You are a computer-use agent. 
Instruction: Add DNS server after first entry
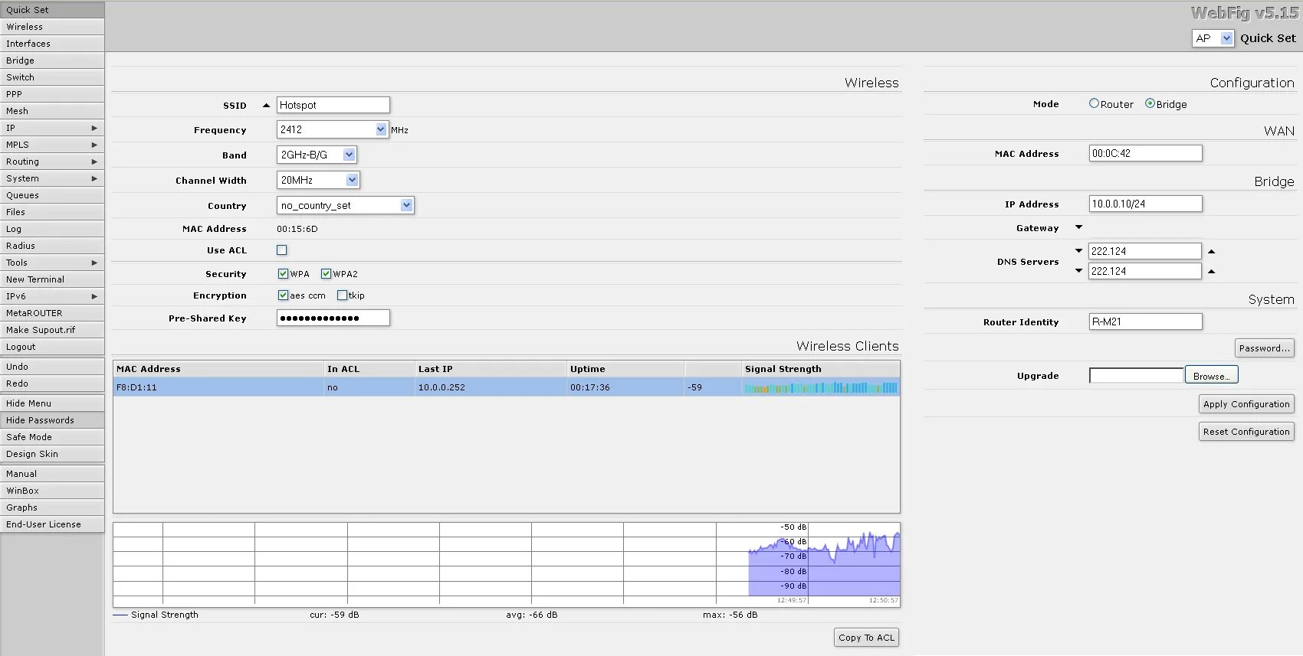click(1212, 251)
